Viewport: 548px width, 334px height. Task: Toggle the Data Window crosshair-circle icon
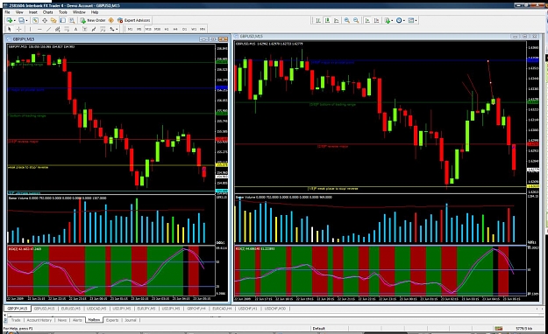tap(45, 20)
